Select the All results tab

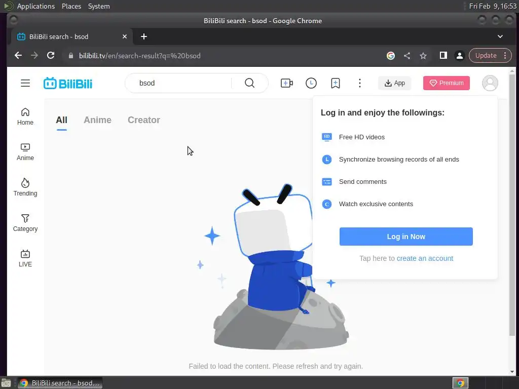[61, 120]
